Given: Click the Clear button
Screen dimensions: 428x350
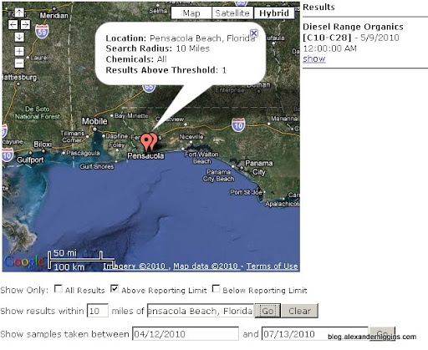Looking at the screenshot, I should coord(299,311).
